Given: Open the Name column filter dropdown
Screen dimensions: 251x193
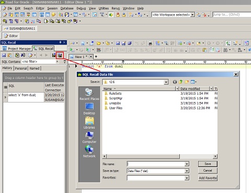Looking at the screenshot, I should click(177, 89).
